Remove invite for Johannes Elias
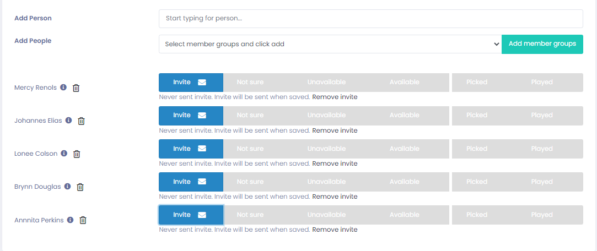The image size is (597, 251). (x=335, y=130)
